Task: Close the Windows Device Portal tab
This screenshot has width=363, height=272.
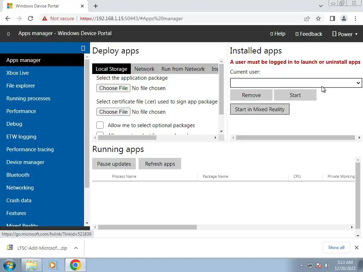Action: pos(82,6)
